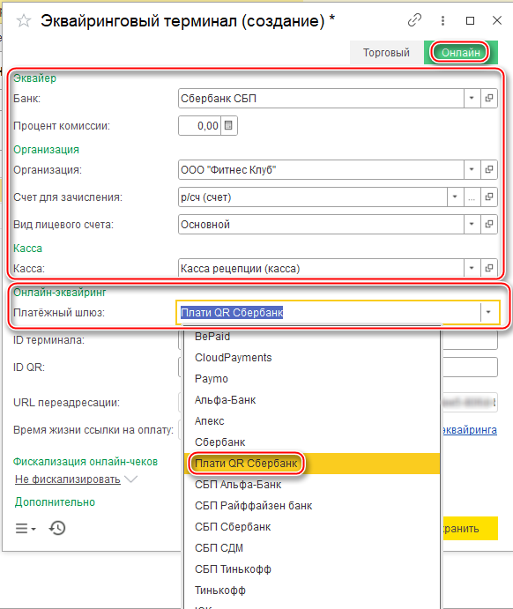Viewport: 513px width, 609px height.
Task: Focus the Касса рецепции field
Action: (321, 268)
